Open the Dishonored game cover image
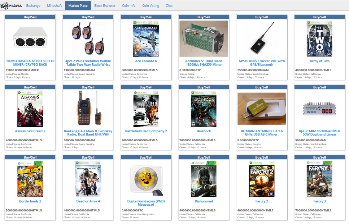The height and width of the screenshot is (224, 349). (204, 179)
